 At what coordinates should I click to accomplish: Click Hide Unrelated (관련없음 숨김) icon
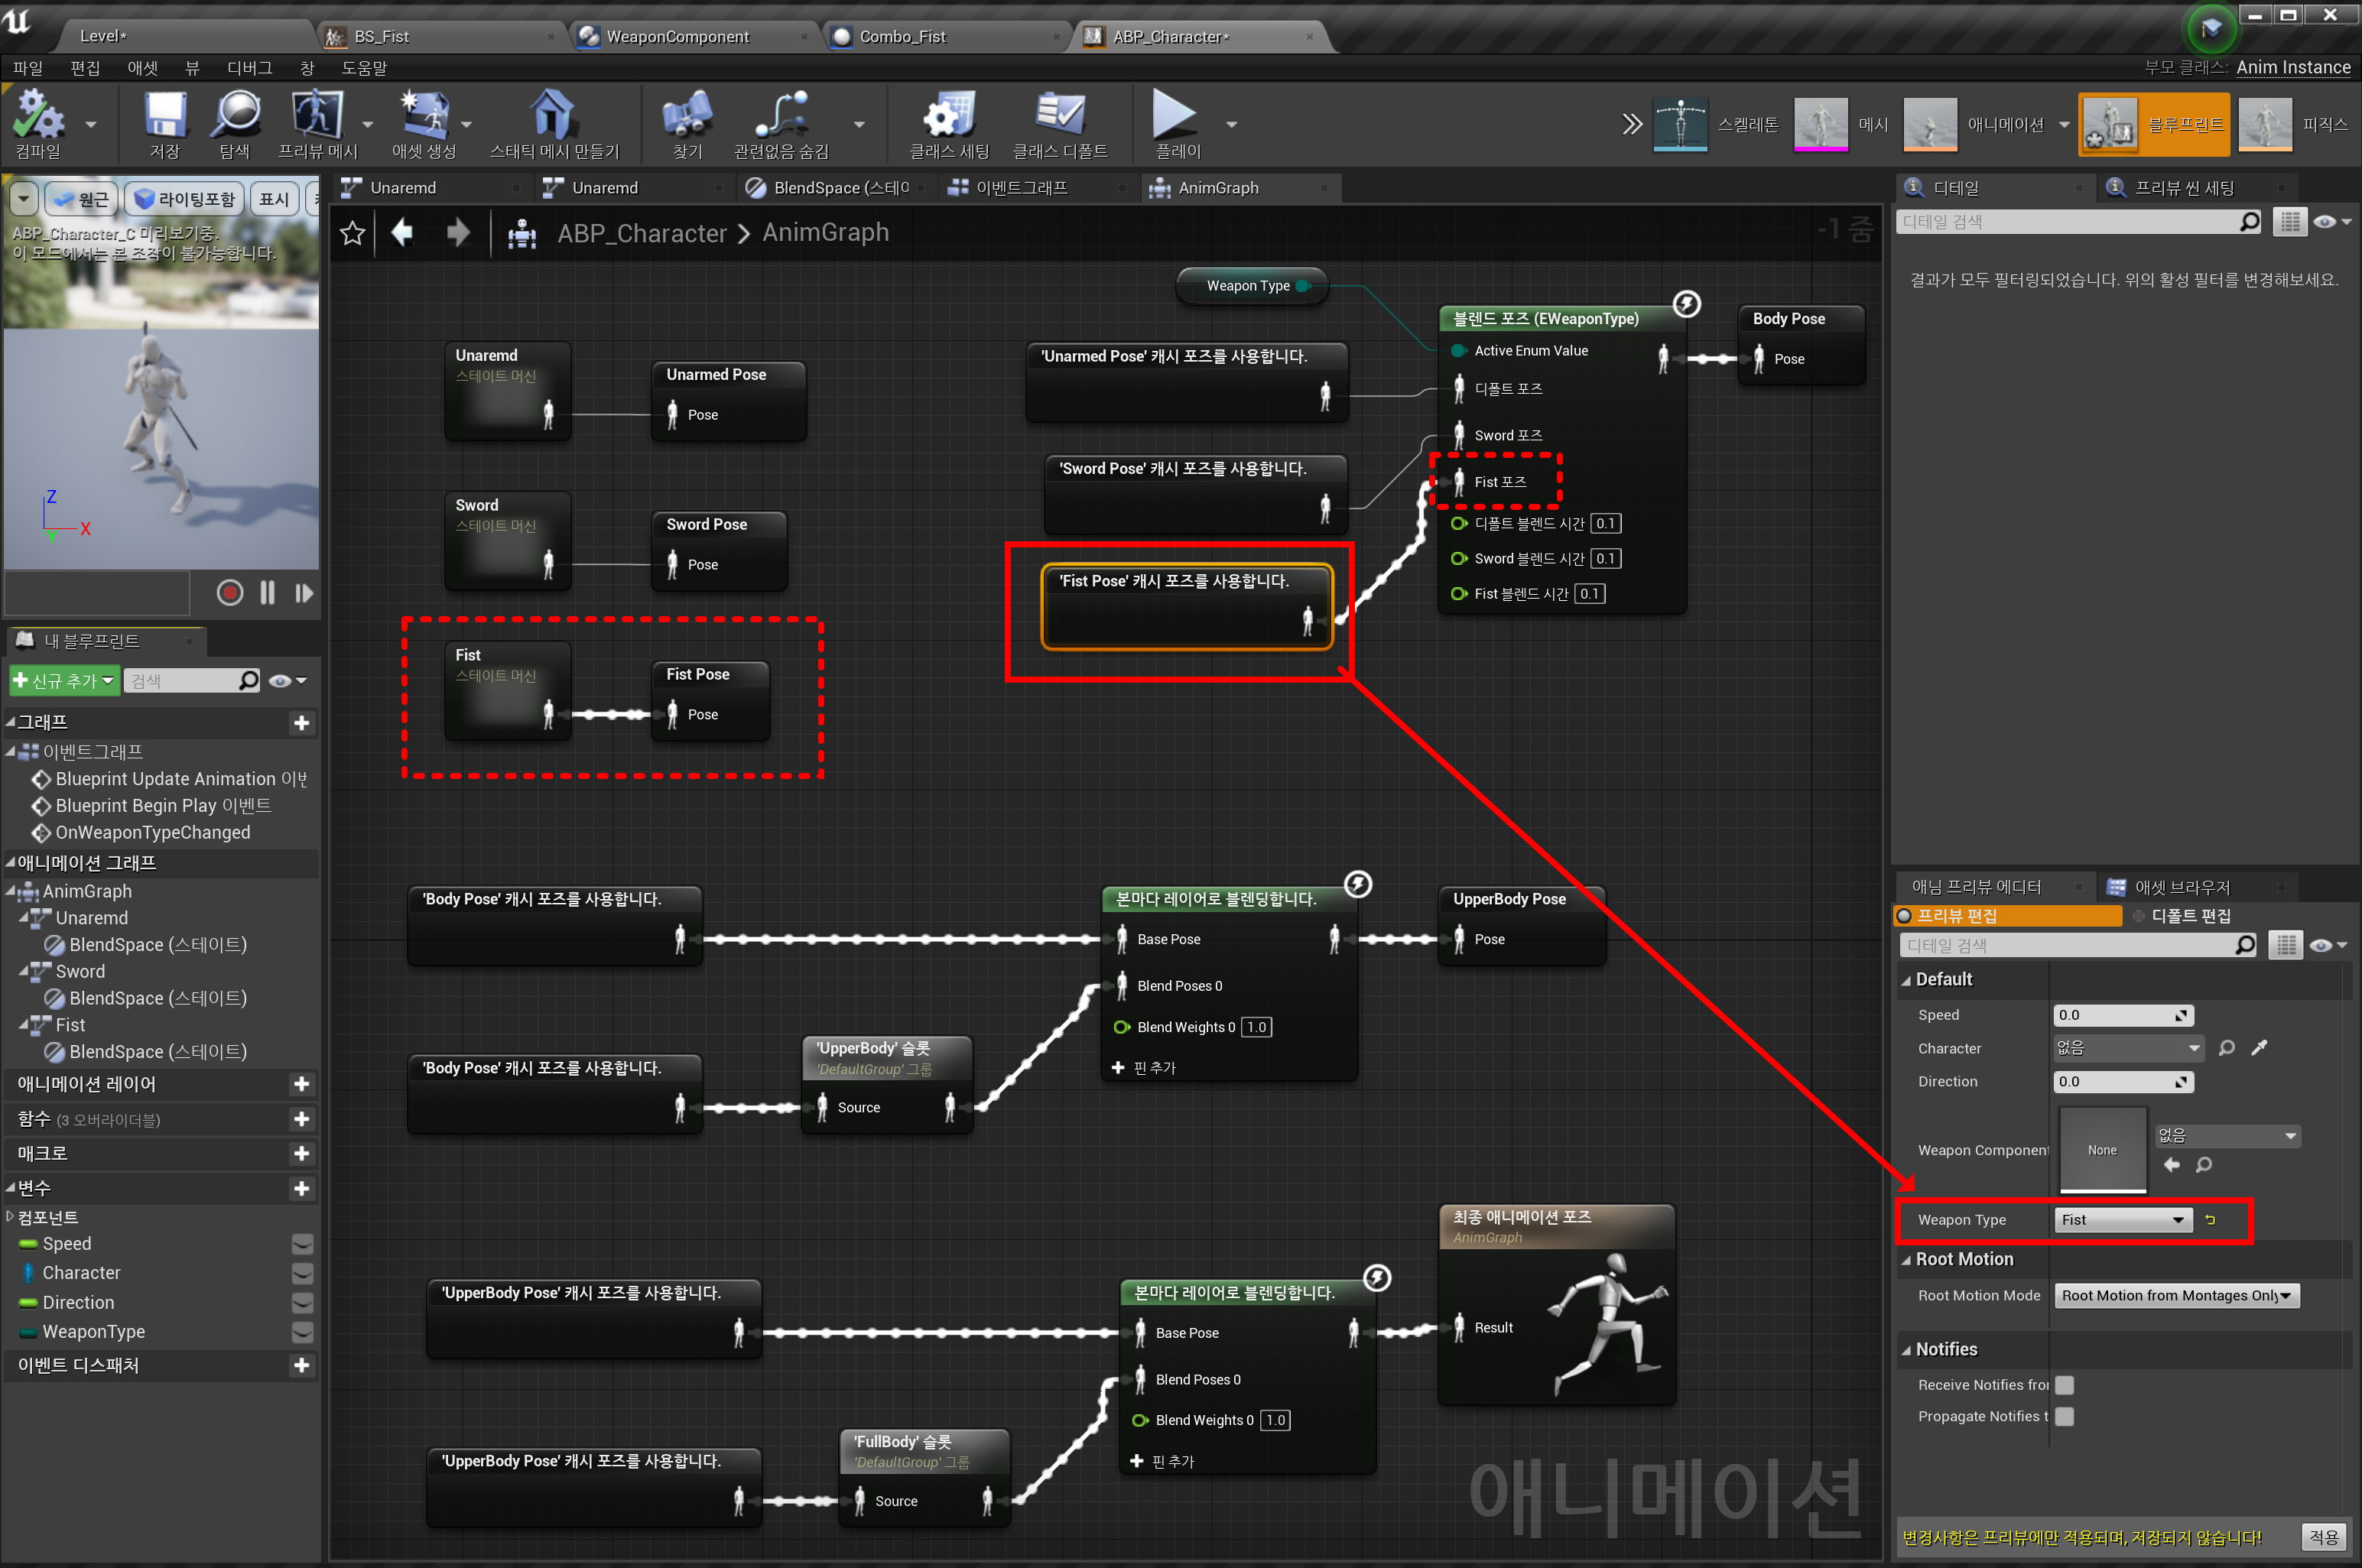pyautogui.click(x=781, y=124)
